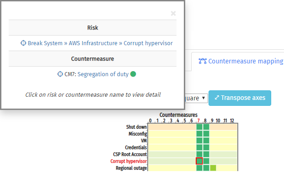Click the arrow icon on Transpose axes
This screenshot has width=284, height=172.
pos(217,98)
